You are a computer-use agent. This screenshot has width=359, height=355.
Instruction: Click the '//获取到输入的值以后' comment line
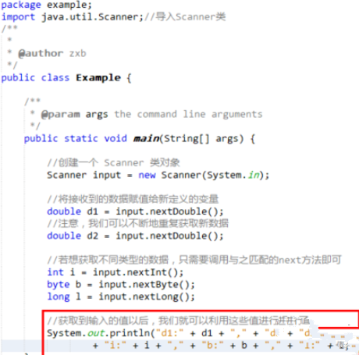(179, 321)
